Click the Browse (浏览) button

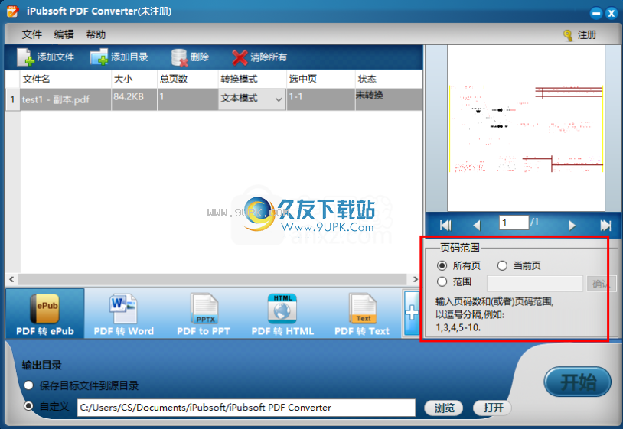[444, 408]
